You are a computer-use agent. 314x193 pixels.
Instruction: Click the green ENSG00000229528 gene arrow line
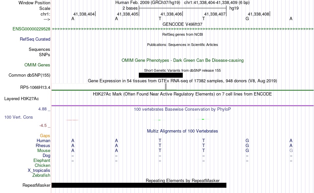[x=182, y=29]
